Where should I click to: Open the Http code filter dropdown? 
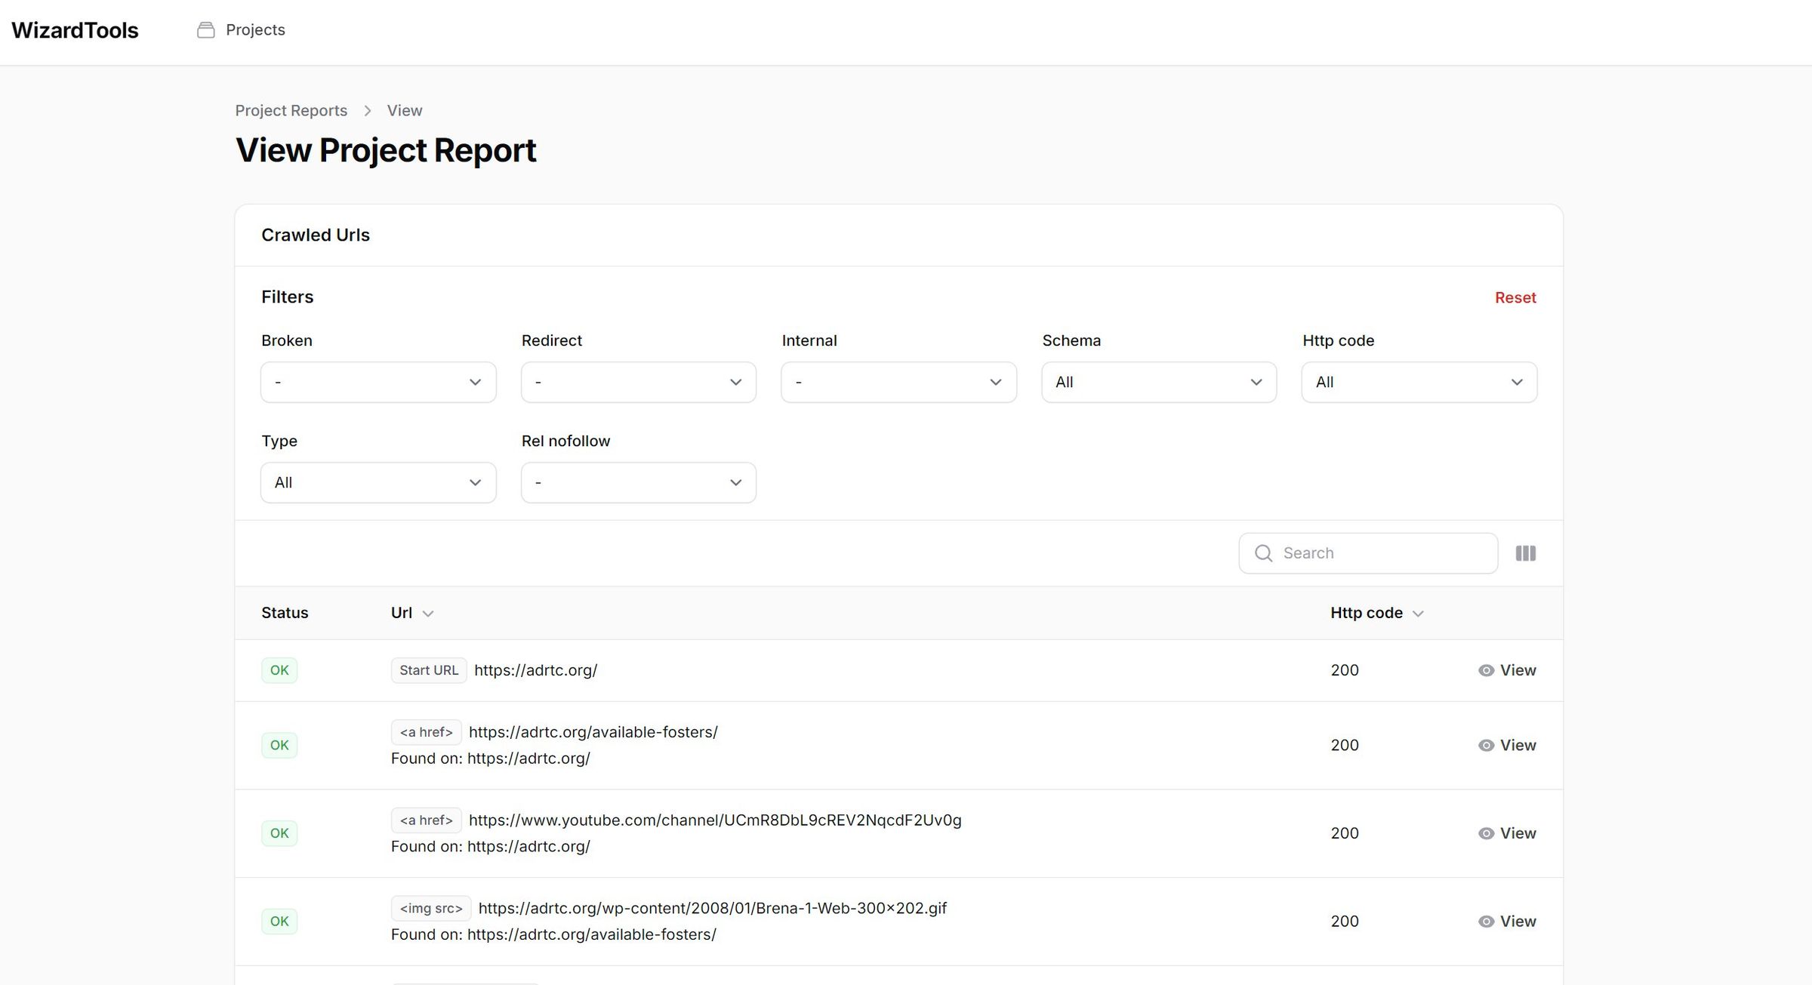1419,382
